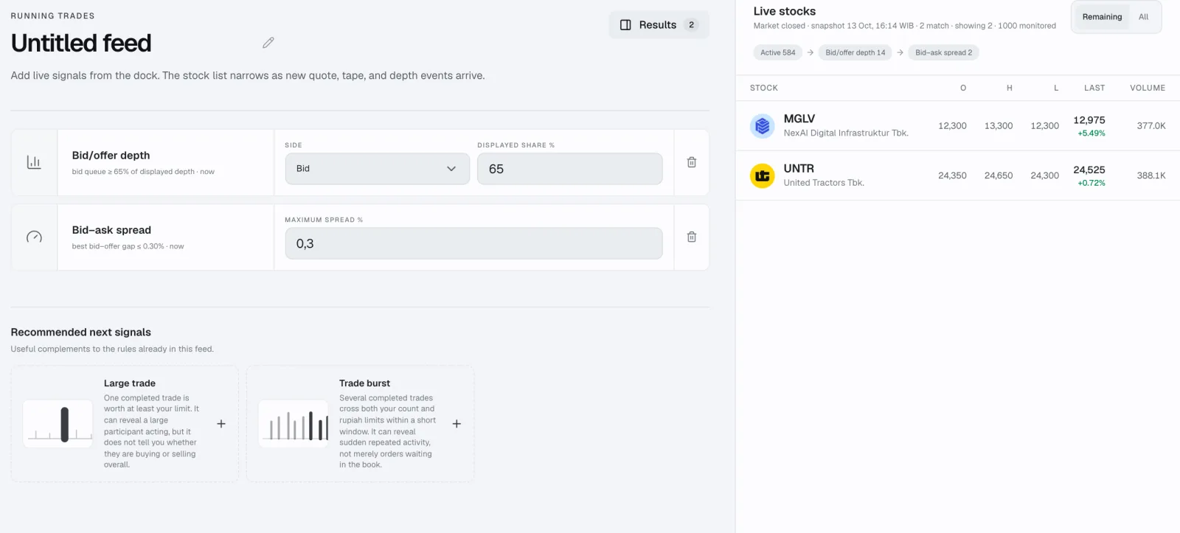Viewport: 1180px width, 533px height.
Task: Delete the Bid/offer depth signal
Action: [692, 162]
